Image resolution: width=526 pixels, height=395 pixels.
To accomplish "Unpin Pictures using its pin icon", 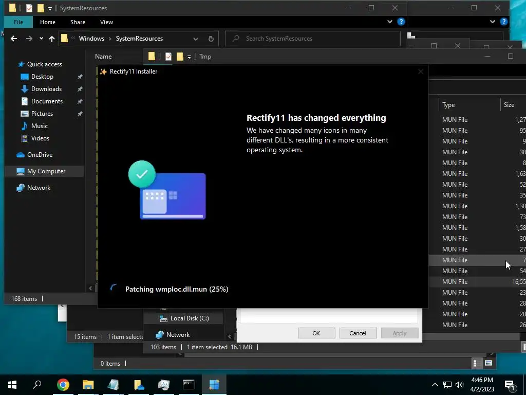I will click(80, 114).
